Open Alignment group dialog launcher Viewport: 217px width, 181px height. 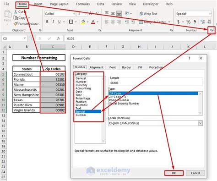coord(171,30)
